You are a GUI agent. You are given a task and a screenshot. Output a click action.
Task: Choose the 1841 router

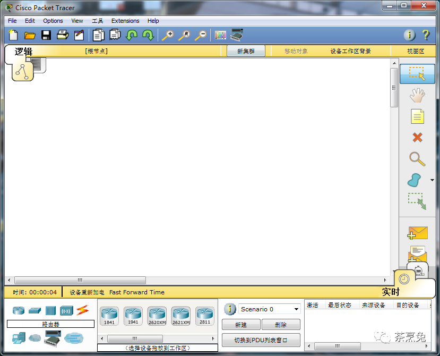[109, 316]
